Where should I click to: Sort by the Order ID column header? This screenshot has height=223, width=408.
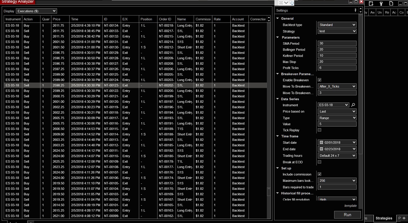[166, 19]
